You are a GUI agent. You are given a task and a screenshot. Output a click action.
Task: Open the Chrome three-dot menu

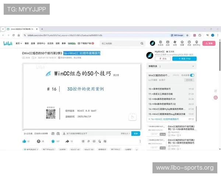[x=218, y=35]
